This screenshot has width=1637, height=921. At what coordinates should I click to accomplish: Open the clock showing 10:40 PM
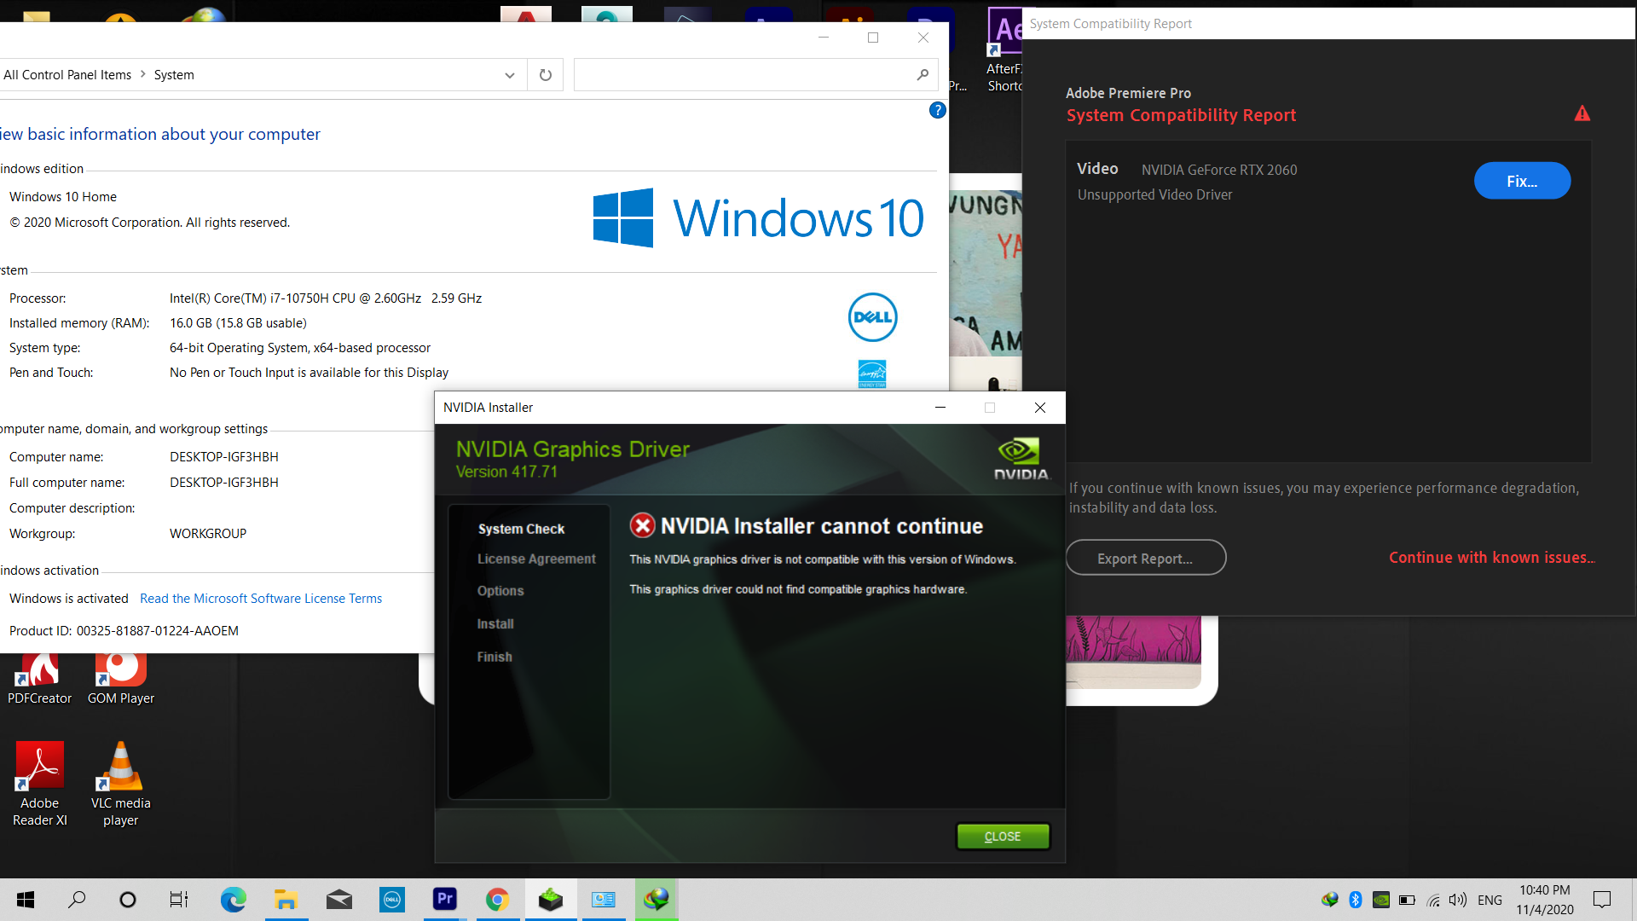[1545, 900]
